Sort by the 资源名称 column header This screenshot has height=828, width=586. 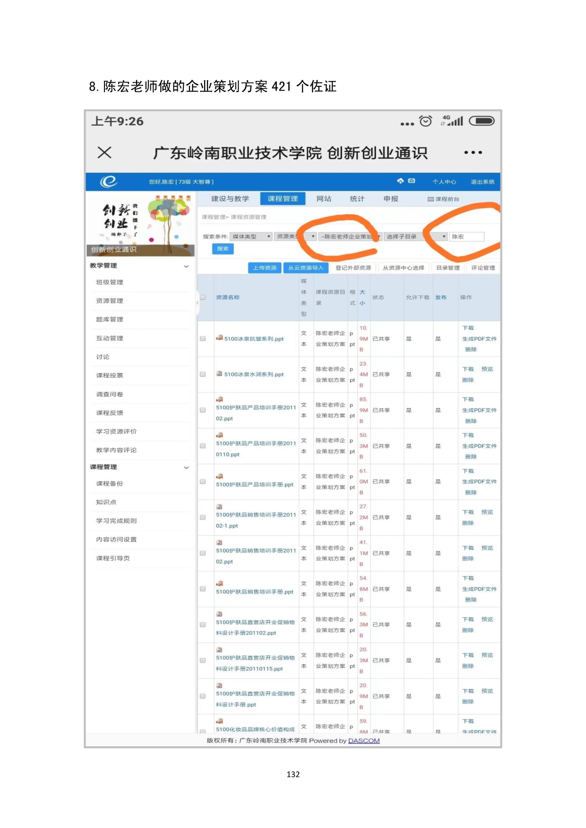click(x=228, y=298)
